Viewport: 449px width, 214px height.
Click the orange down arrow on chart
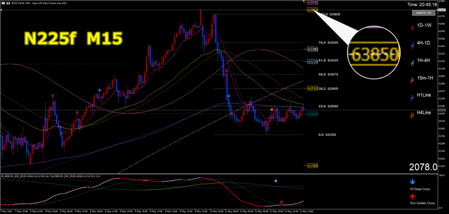pyautogui.click(x=271, y=110)
